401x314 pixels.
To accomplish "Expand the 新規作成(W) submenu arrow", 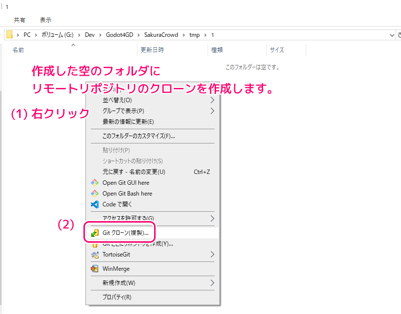I will pyautogui.click(x=212, y=283).
